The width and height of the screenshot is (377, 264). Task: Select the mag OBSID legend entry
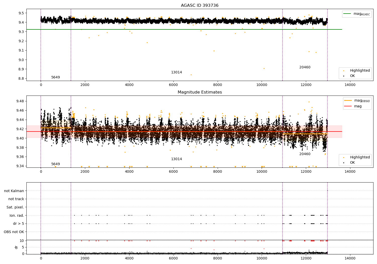click(357, 101)
